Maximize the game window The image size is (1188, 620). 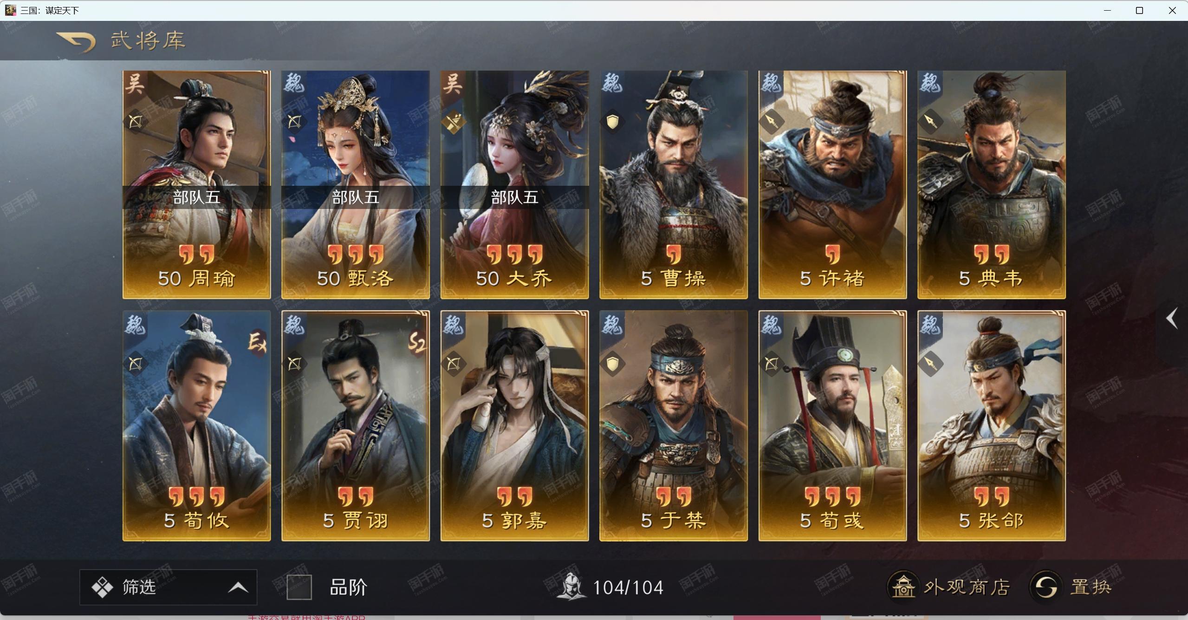click(x=1139, y=10)
